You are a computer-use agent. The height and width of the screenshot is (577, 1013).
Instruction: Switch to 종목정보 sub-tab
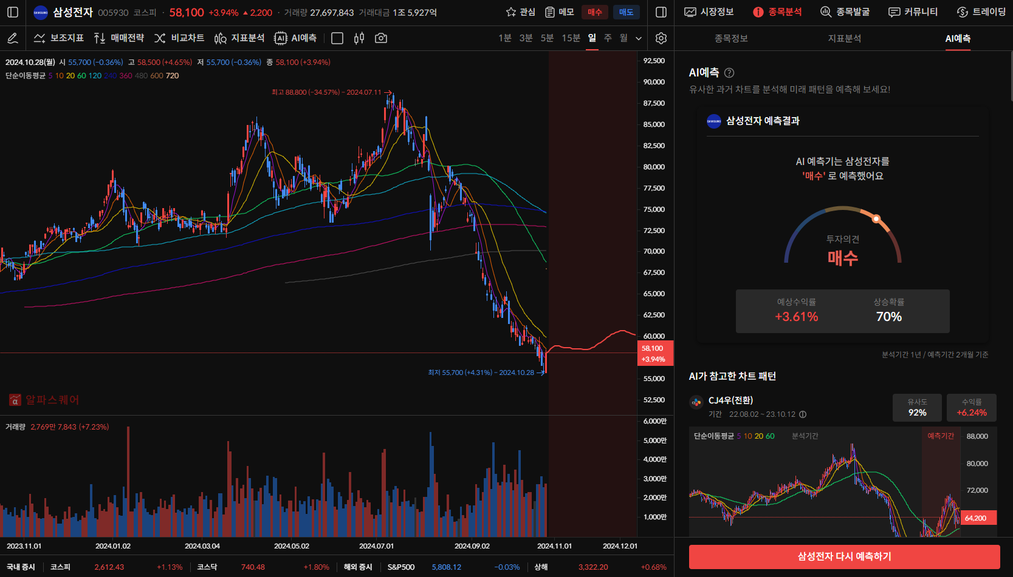point(731,38)
